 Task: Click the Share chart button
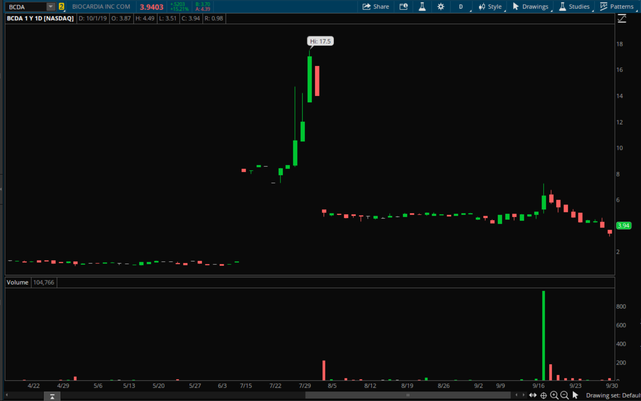coord(376,6)
